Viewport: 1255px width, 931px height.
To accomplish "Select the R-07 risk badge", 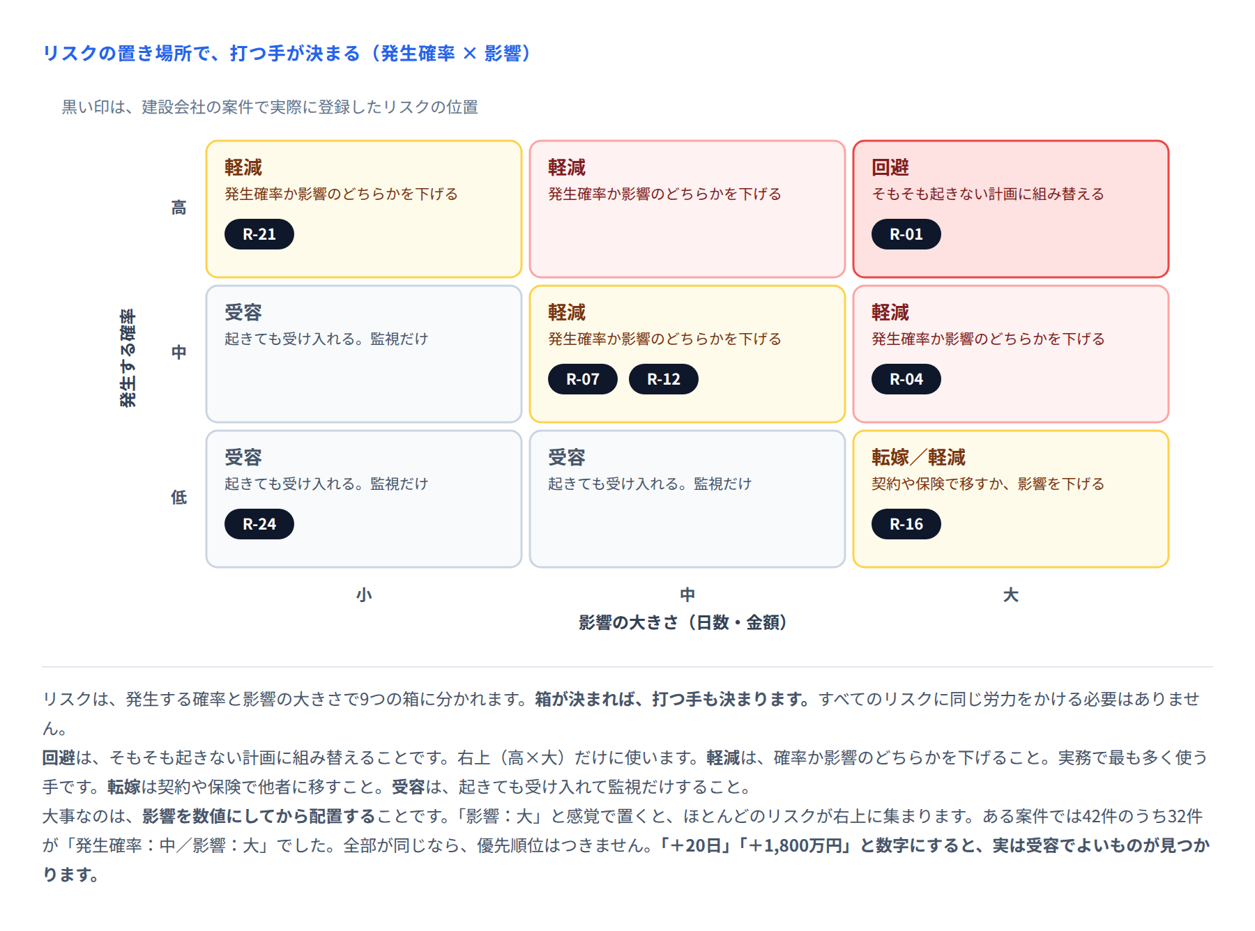I will coord(582,379).
